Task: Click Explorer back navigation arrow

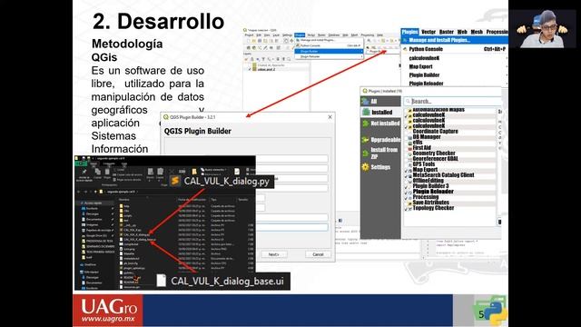Action: [x=79, y=192]
